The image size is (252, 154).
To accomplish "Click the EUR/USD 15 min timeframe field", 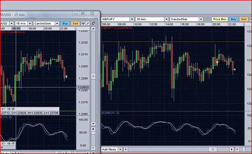I will pos(21,23).
